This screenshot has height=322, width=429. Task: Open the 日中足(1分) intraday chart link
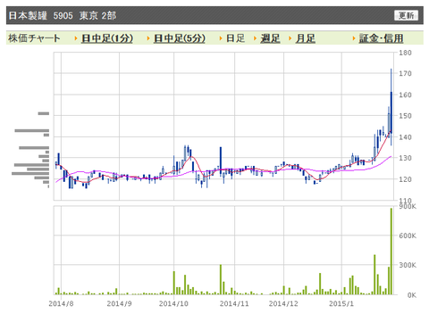tap(107, 38)
